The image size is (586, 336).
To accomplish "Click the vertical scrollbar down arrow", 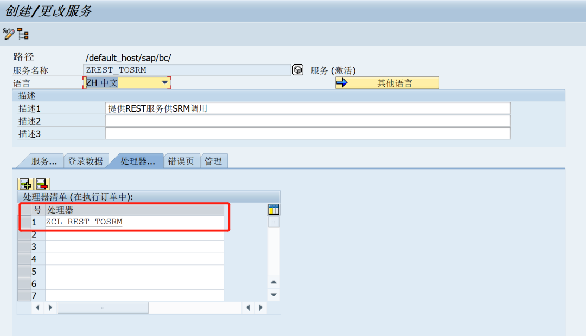I will (x=273, y=295).
